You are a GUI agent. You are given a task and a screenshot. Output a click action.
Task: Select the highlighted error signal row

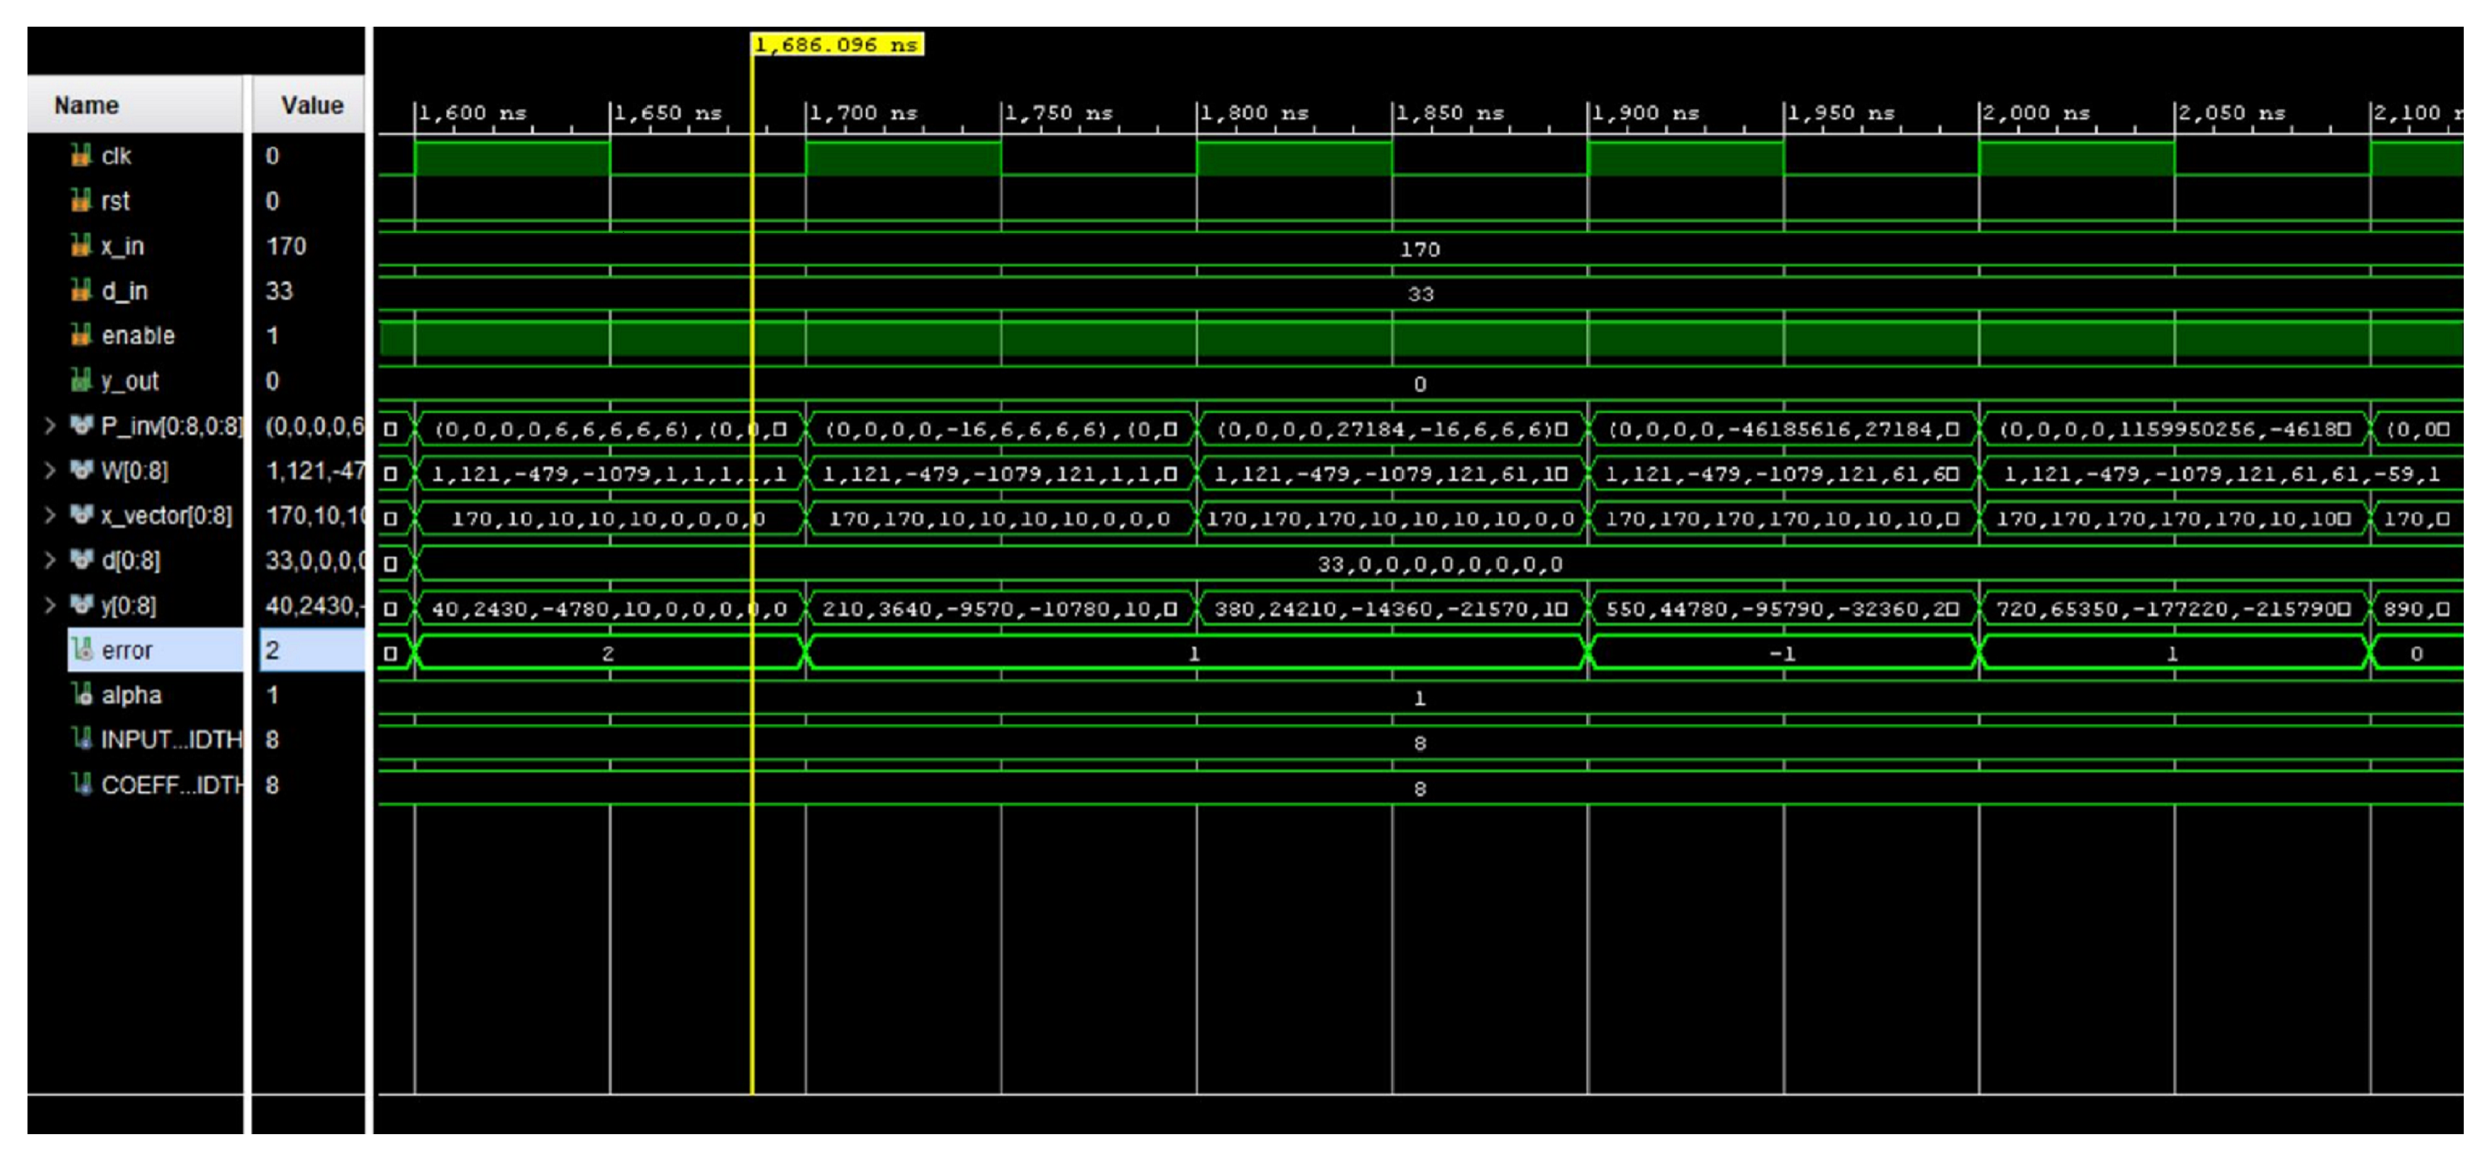click(155, 650)
